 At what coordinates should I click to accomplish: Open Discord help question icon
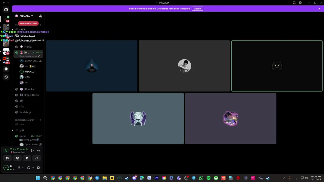[300, 3]
